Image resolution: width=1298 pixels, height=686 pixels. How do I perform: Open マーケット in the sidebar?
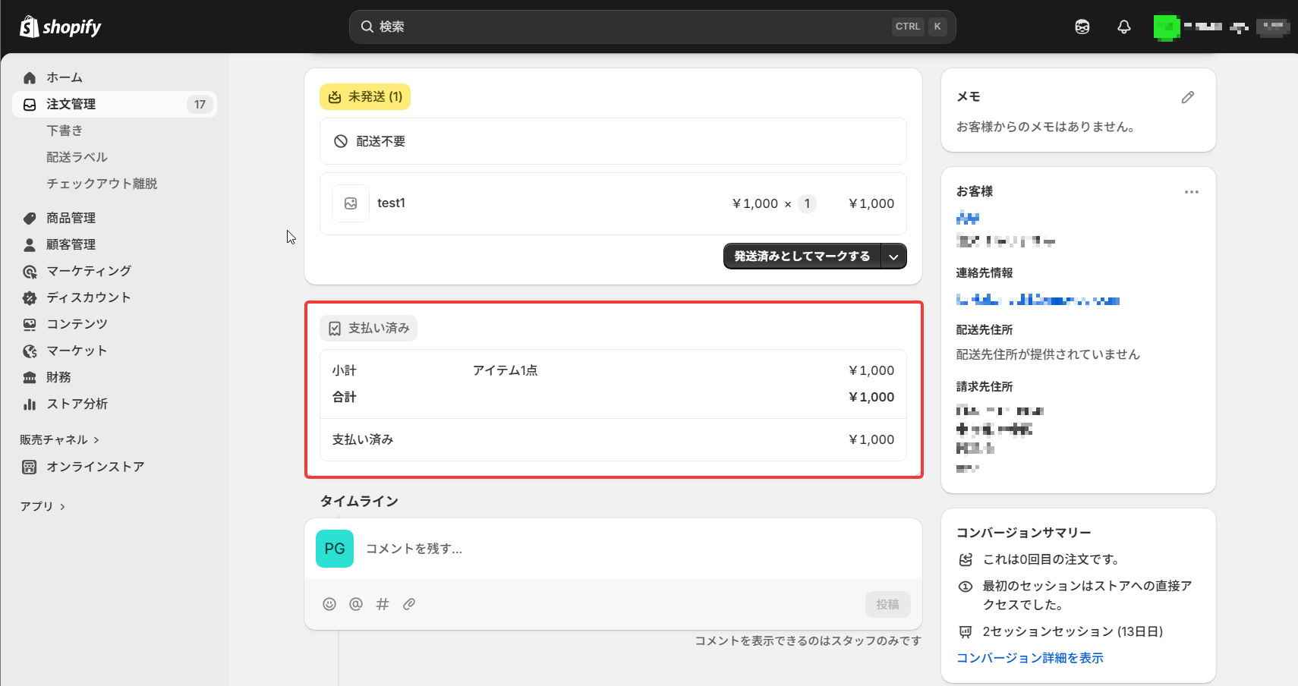[x=77, y=351]
